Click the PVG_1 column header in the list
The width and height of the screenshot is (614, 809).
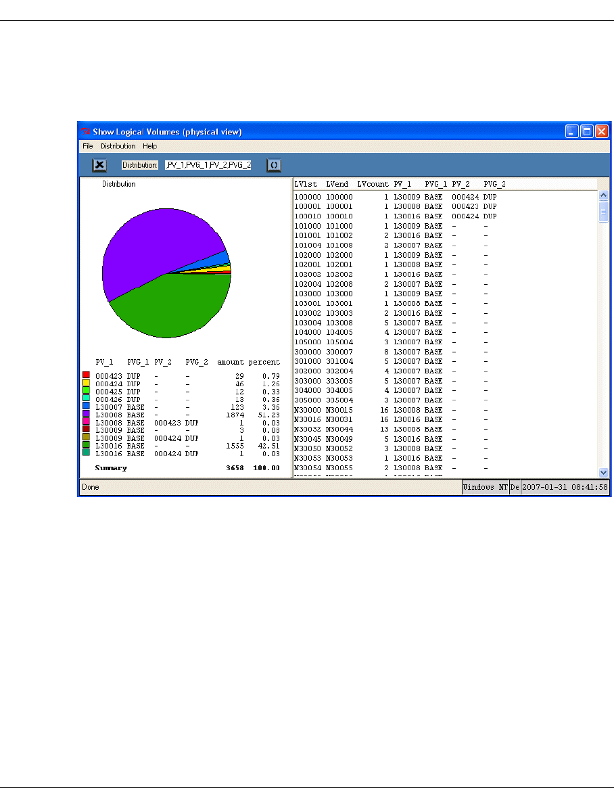(x=436, y=184)
